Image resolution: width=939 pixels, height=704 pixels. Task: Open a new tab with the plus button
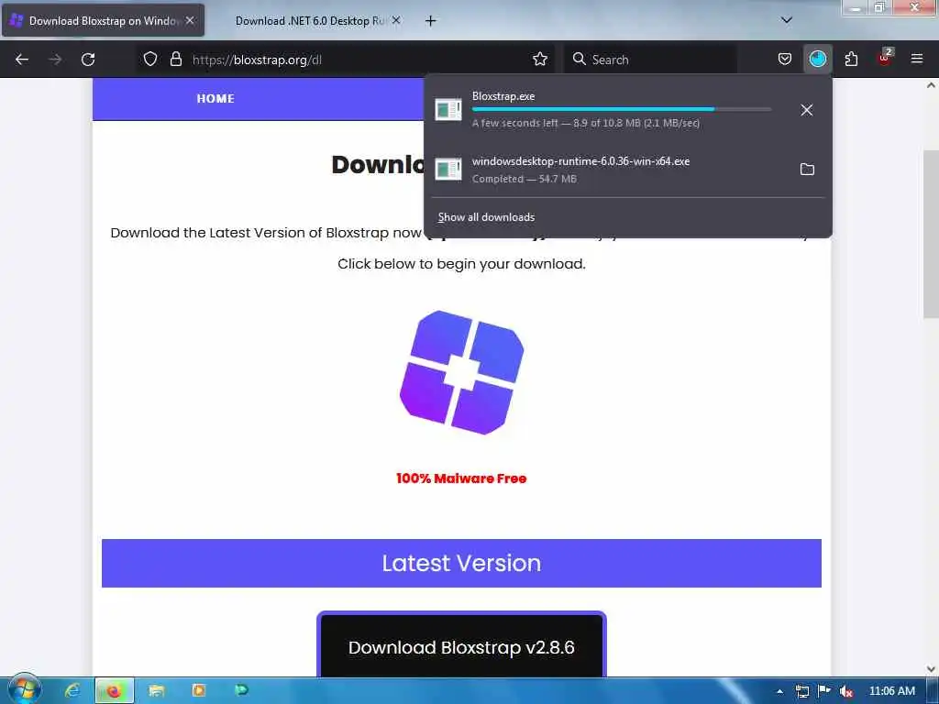coord(430,21)
